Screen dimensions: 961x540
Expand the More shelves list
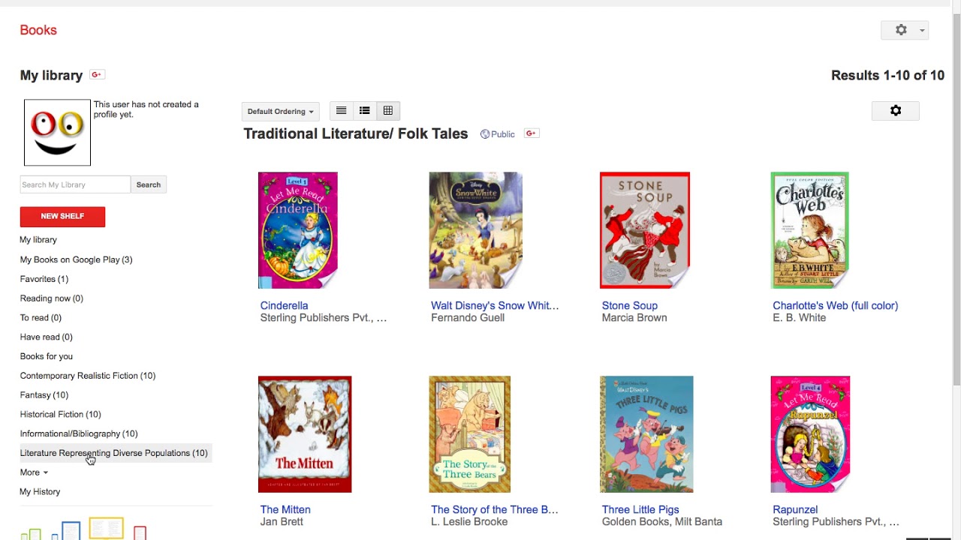pos(34,472)
